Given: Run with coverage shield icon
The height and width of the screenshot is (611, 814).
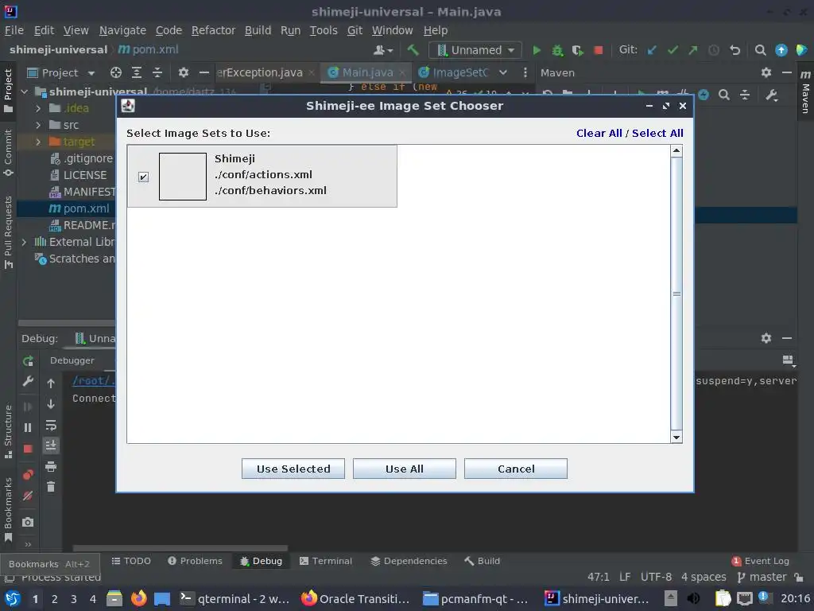Looking at the screenshot, I should (577, 50).
